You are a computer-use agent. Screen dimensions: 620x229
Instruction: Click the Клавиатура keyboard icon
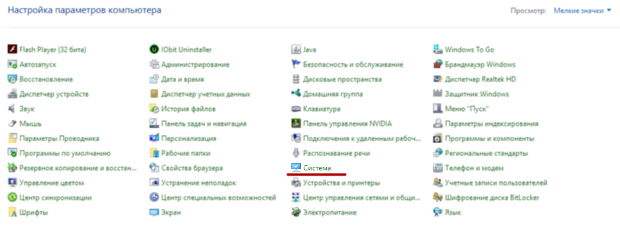point(296,108)
